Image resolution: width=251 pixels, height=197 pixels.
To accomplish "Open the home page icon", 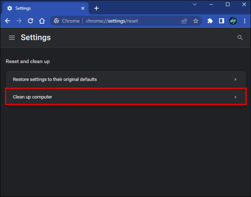I will point(42,21).
